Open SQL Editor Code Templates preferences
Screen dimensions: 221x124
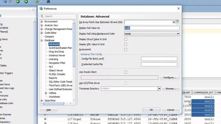(x=60, y=82)
